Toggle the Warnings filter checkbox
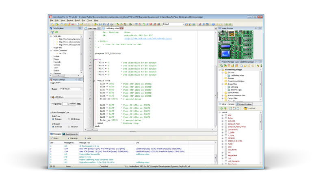The height and width of the screenshot is (182, 312). pos(69,138)
